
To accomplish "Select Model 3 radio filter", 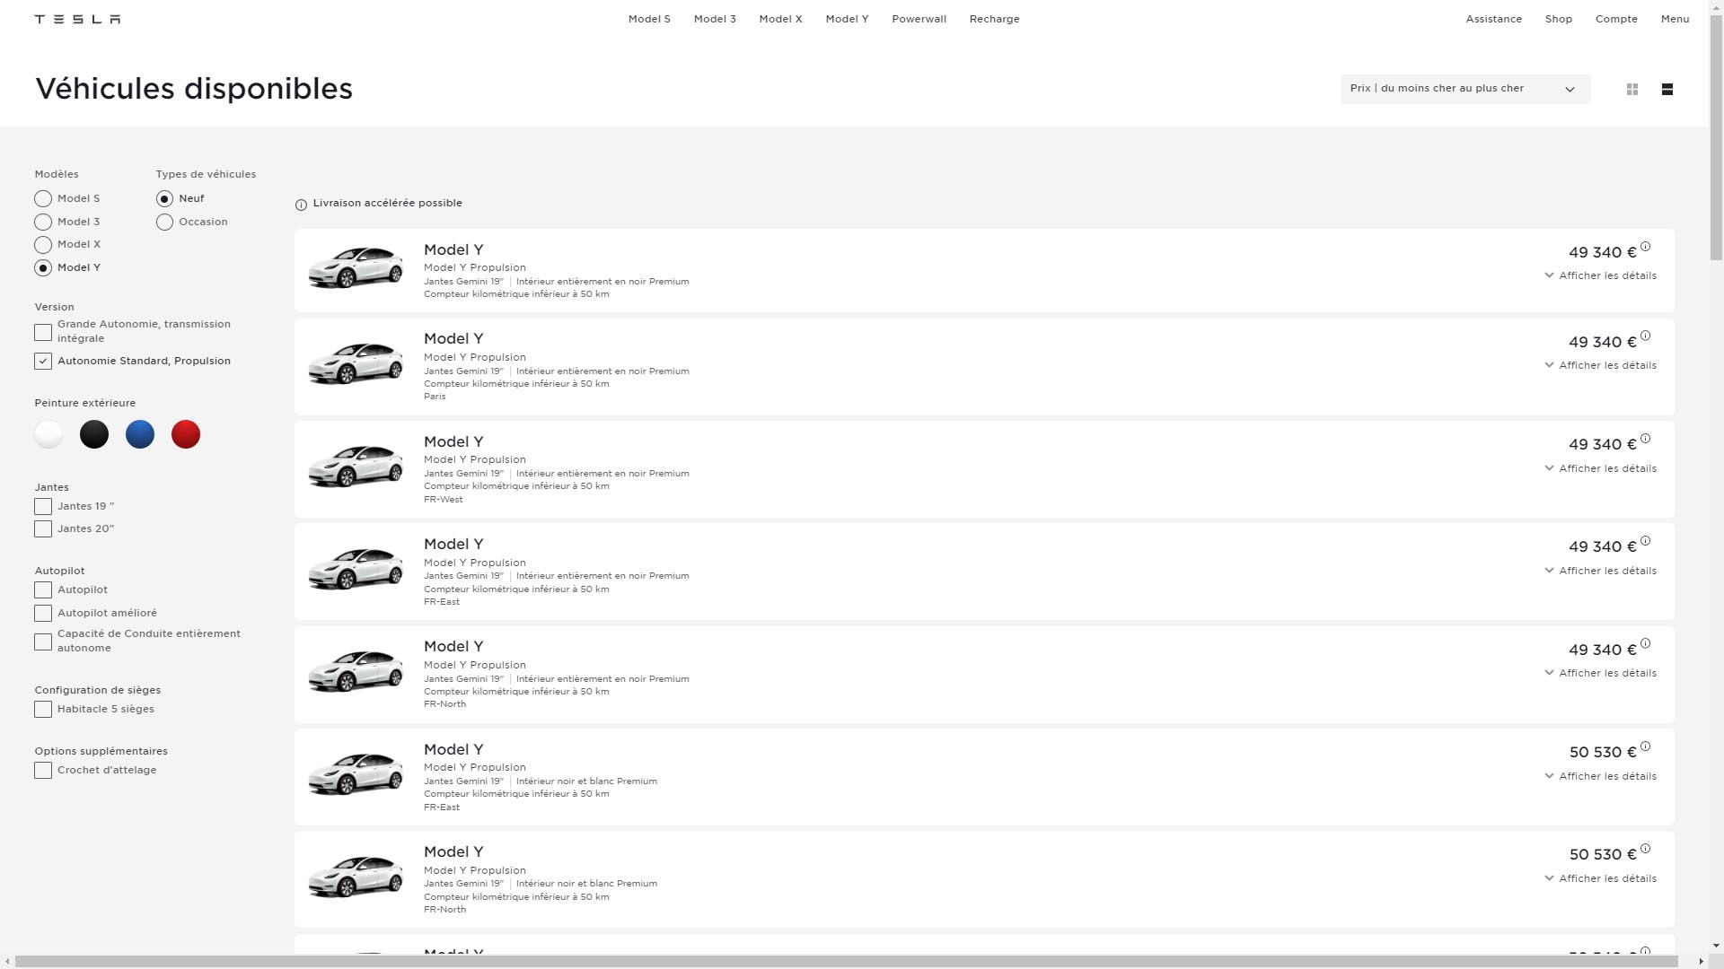I will (x=43, y=223).
